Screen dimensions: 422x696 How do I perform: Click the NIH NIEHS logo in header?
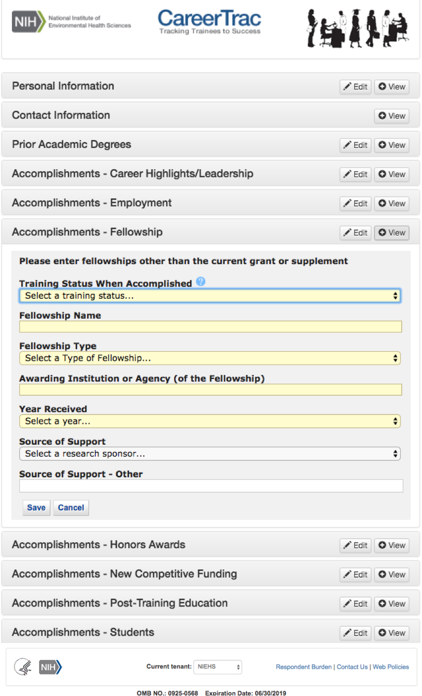(x=71, y=22)
